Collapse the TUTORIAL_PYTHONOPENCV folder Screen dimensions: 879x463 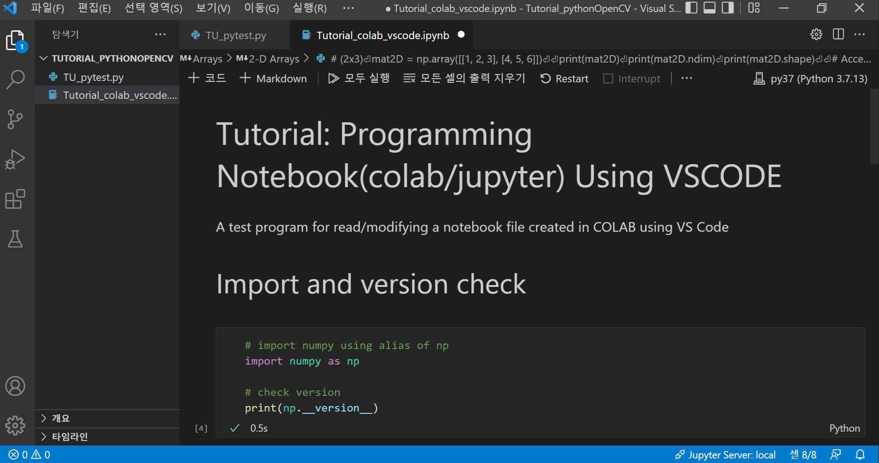tap(44, 58)
